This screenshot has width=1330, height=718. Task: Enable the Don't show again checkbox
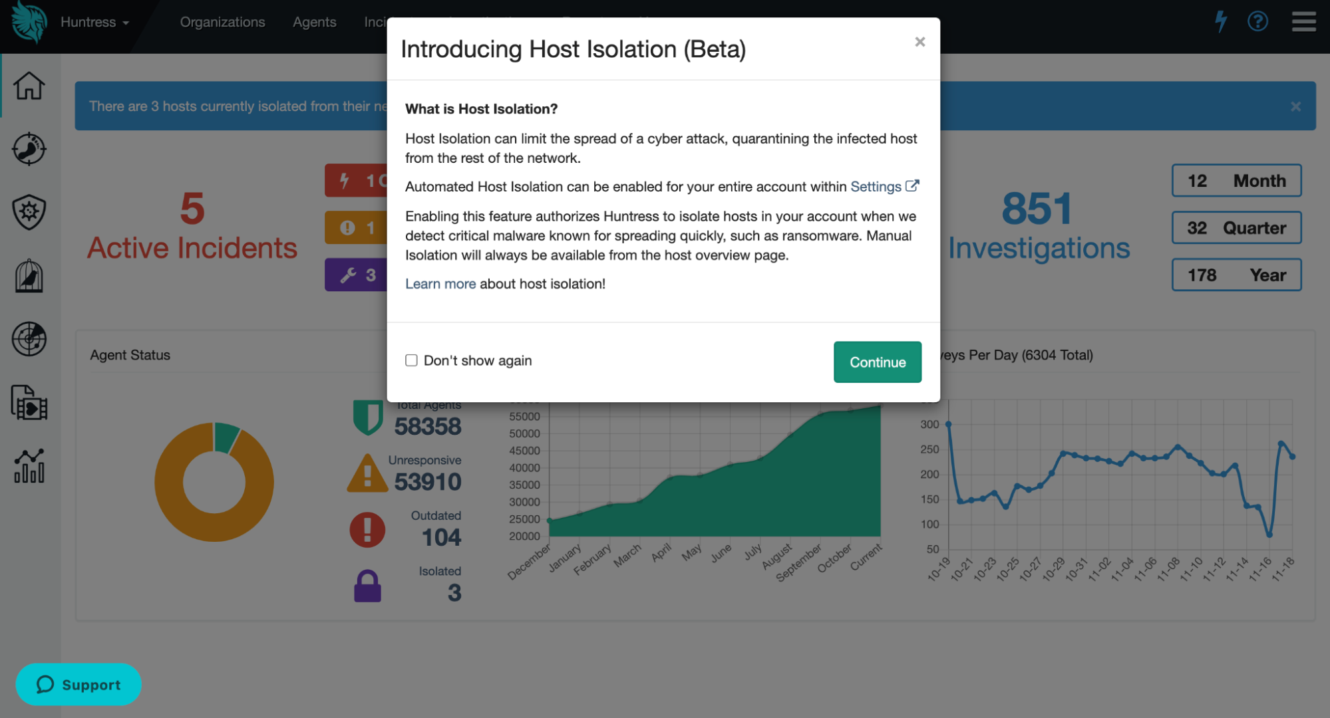(x=411, y=360)
